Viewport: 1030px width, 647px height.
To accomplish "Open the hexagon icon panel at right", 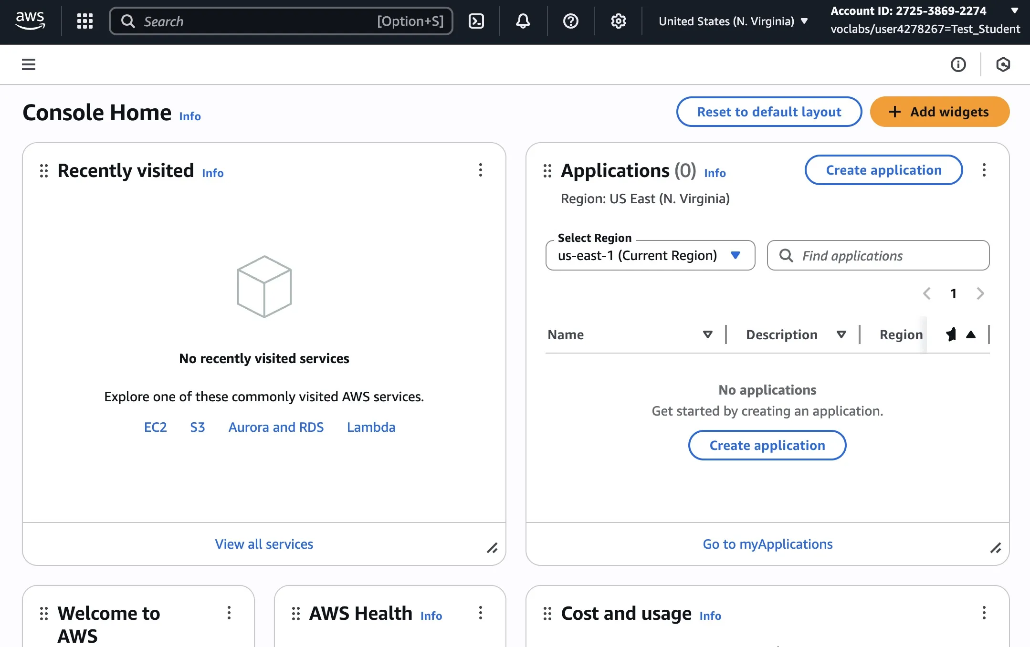I will (x=1003, y=64).
